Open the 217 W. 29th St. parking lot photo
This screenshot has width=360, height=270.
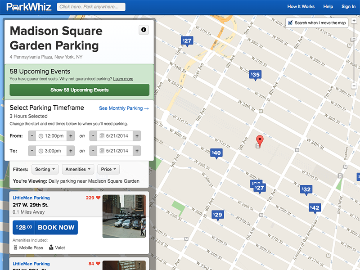click(124, 216)
